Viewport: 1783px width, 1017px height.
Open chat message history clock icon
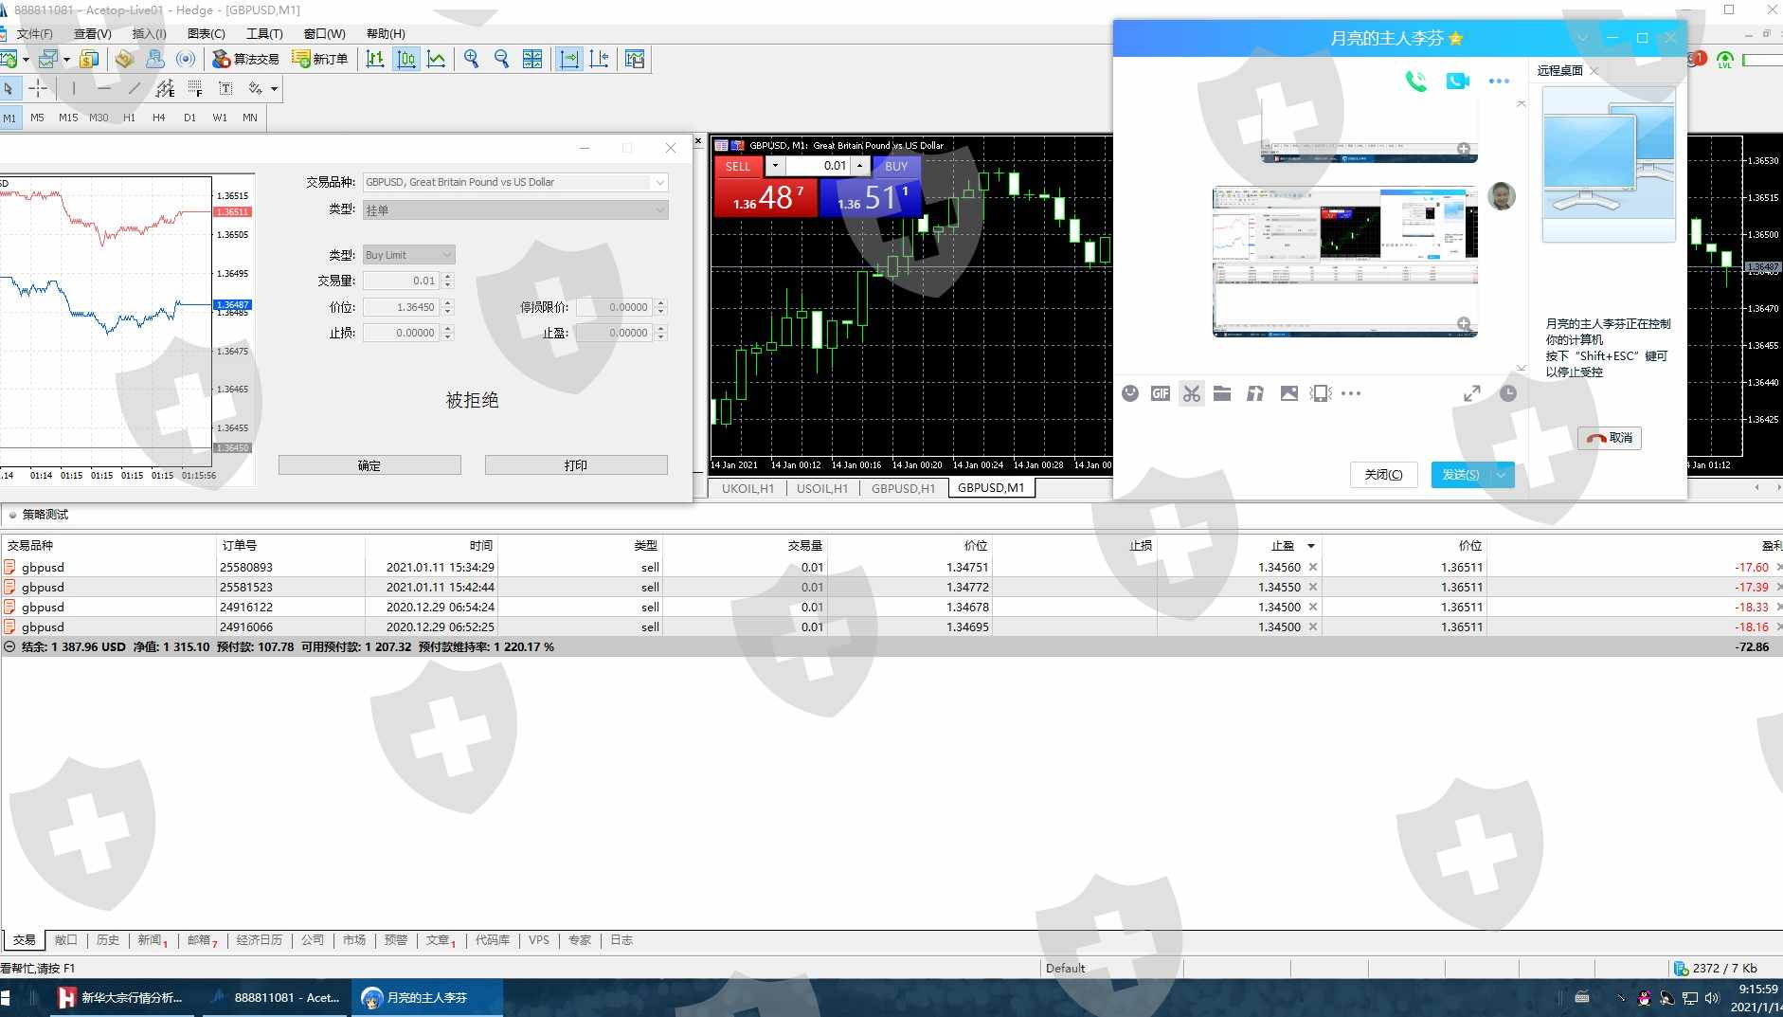(x=1507, y=393)
